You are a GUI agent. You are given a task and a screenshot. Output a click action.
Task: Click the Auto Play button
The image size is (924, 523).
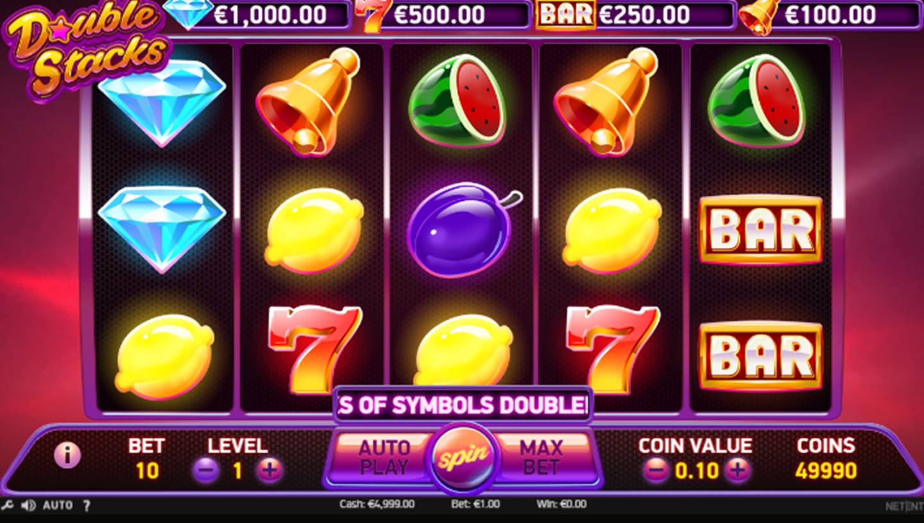tap(383, 458)
